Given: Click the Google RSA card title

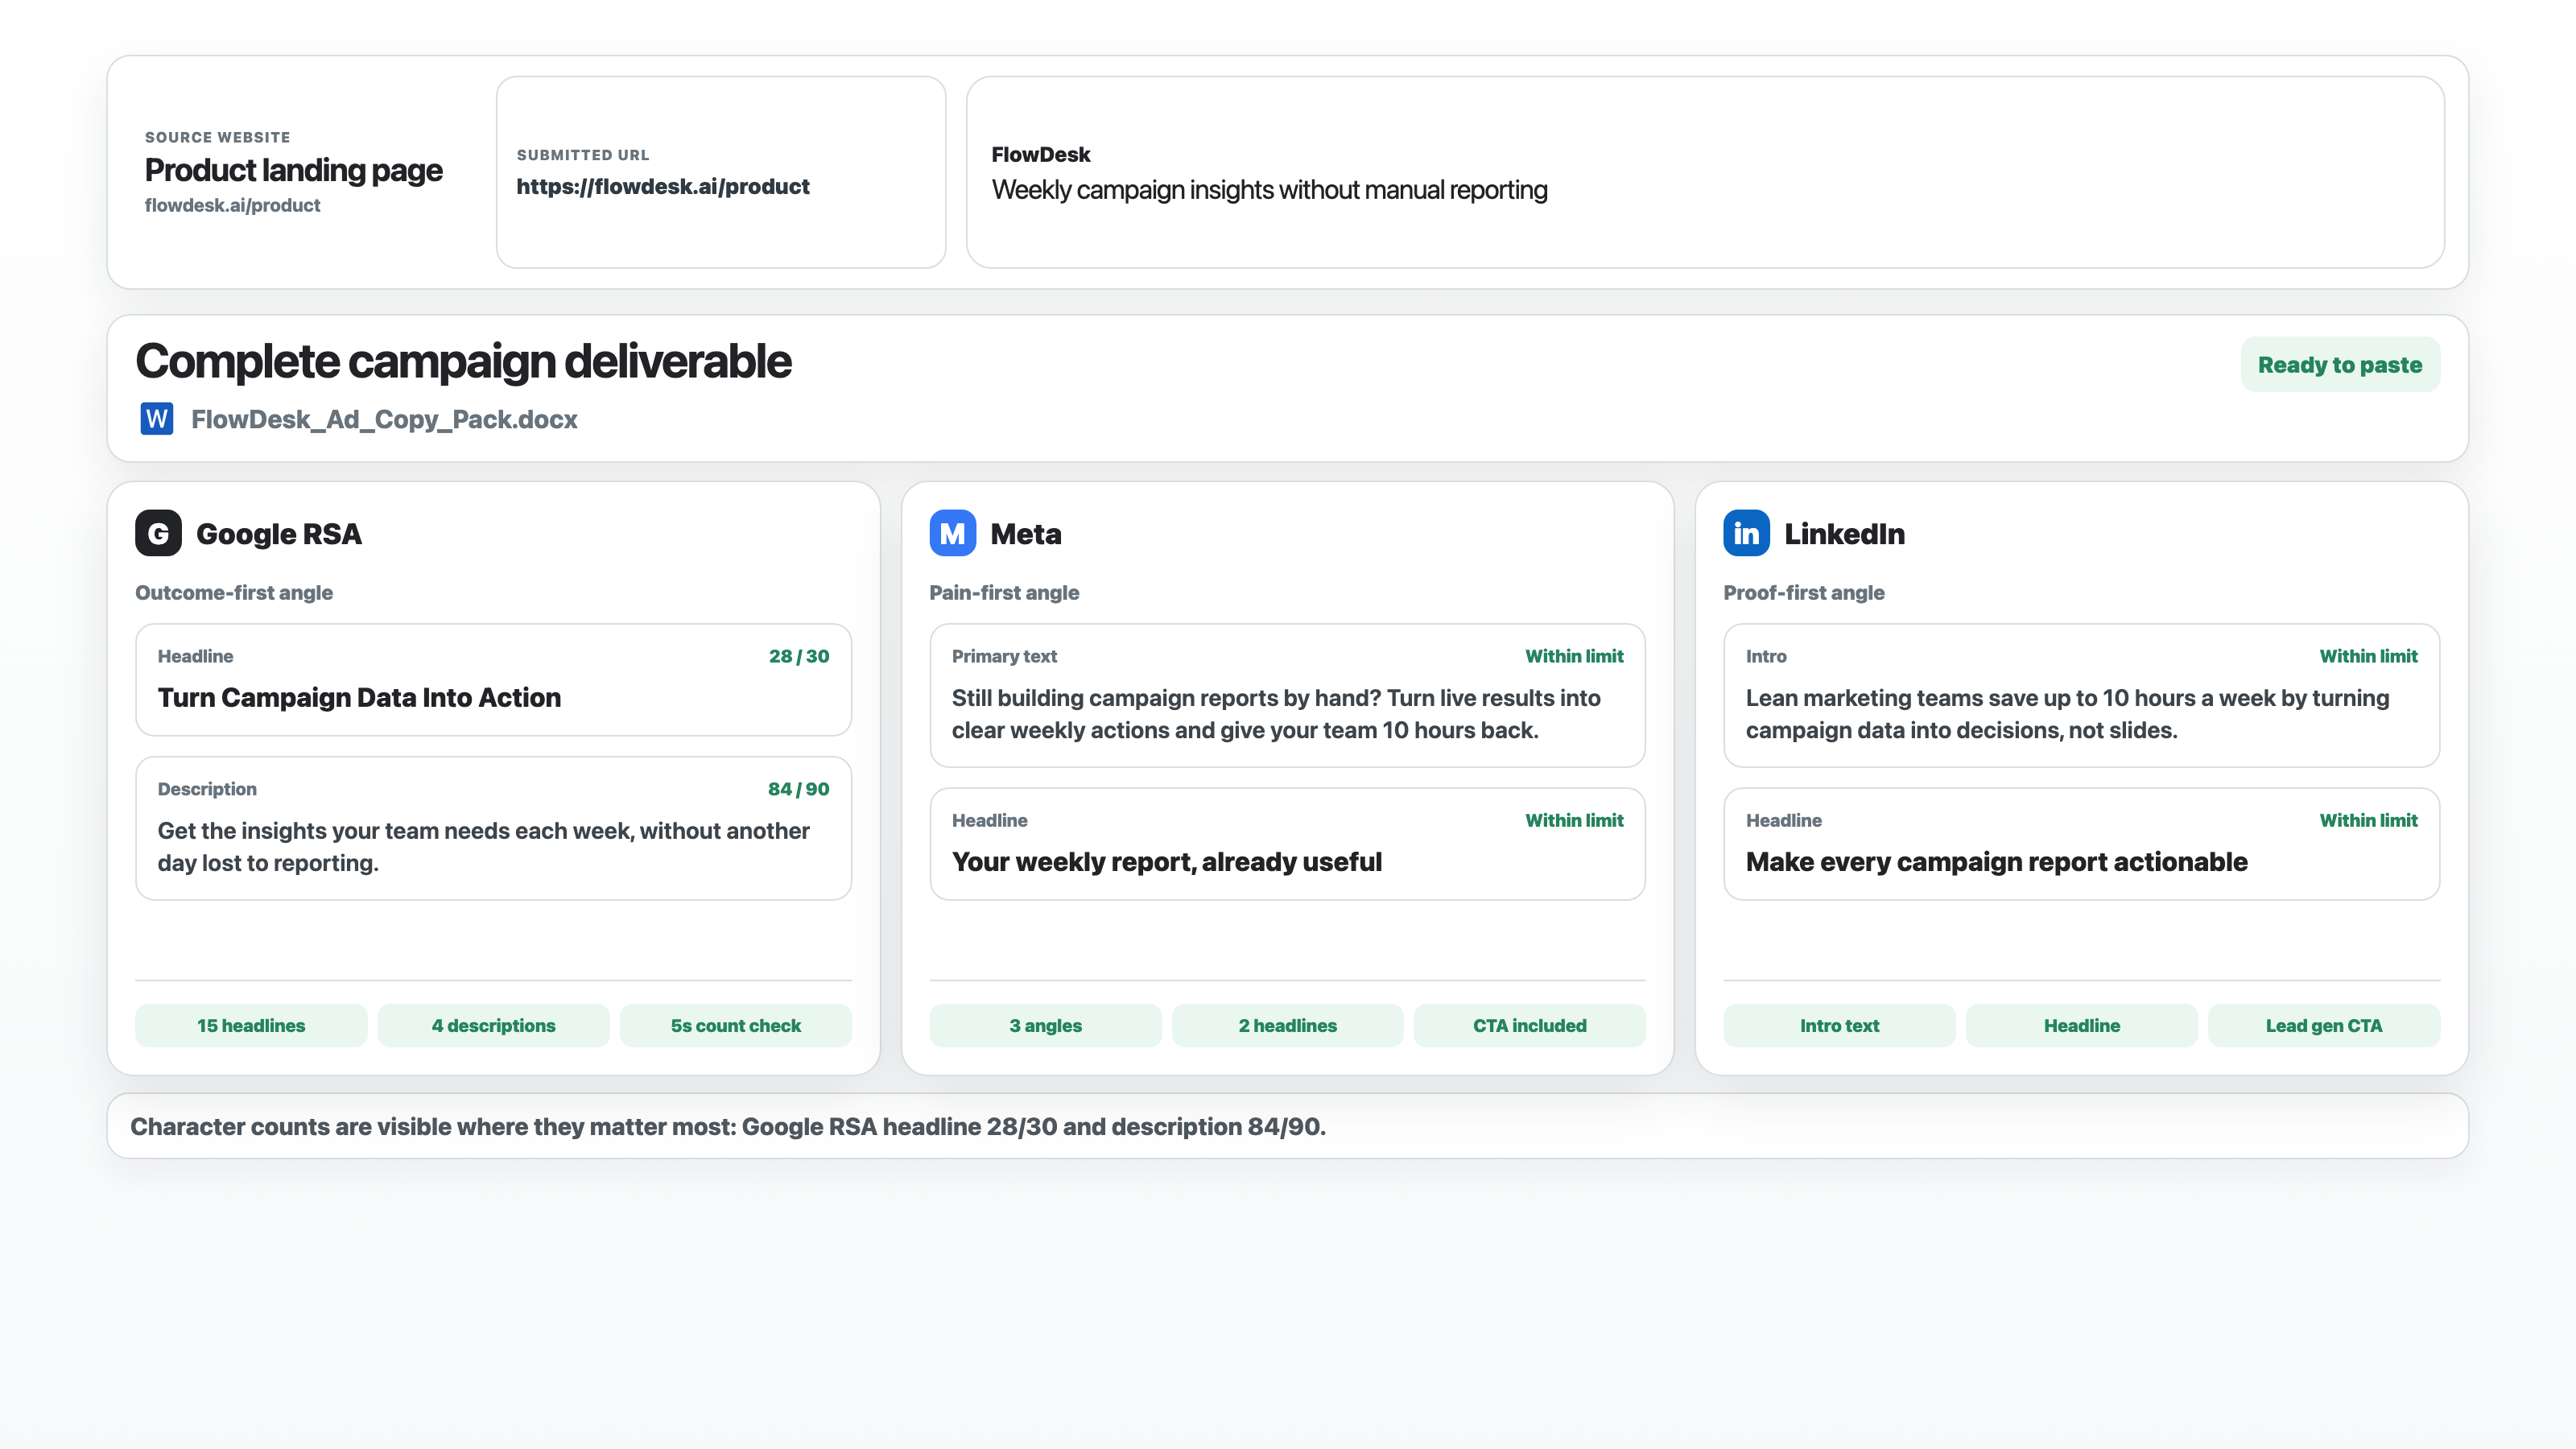Looking at the screenshot, I should tap(279, 533).
